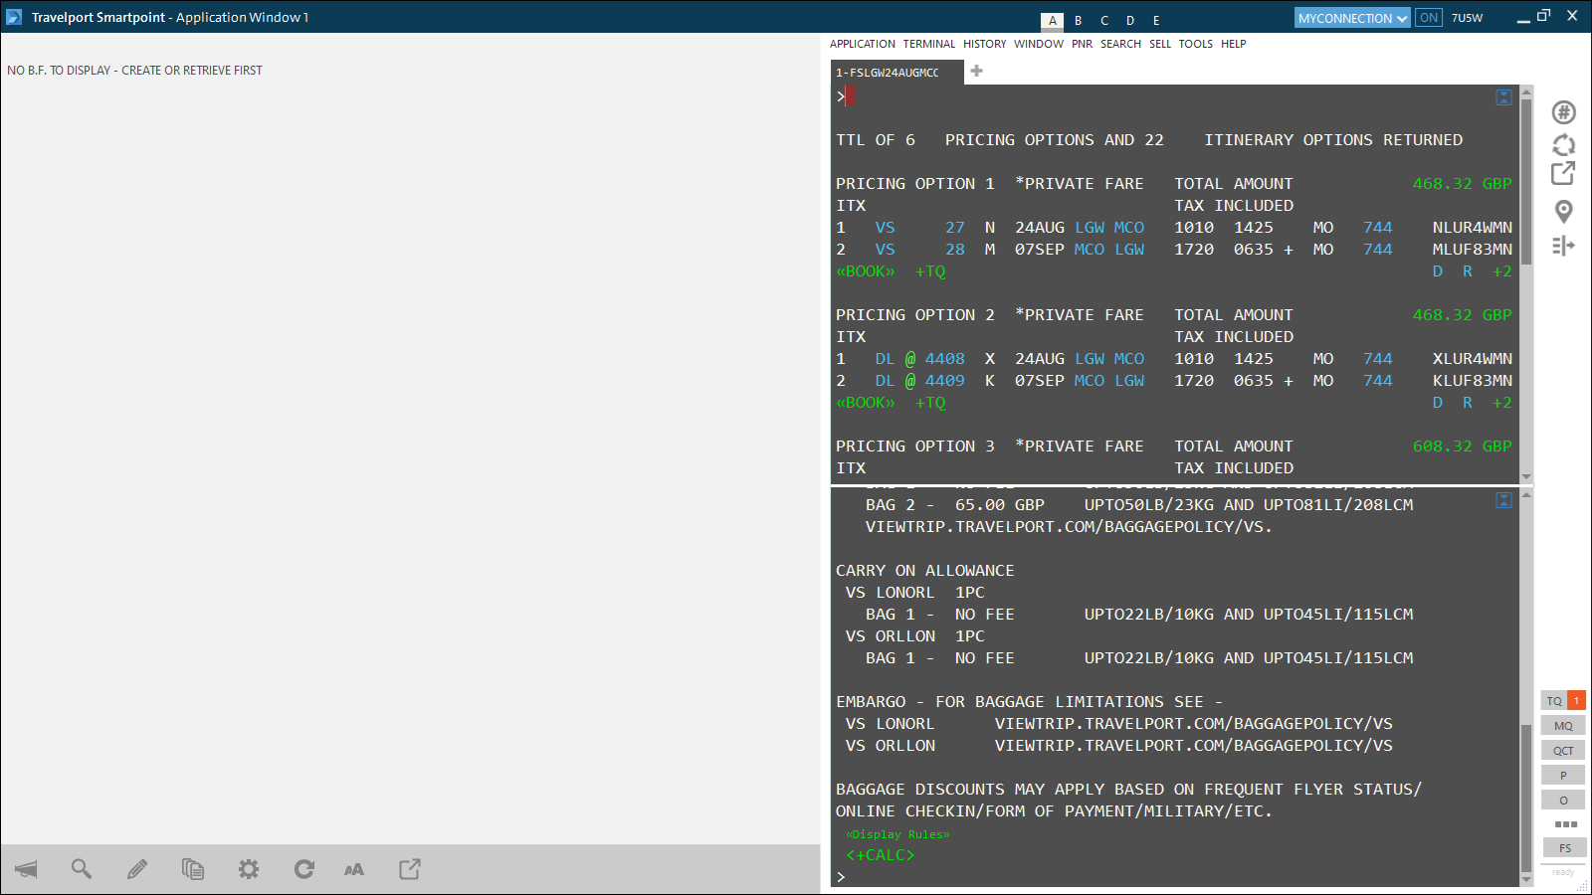
Task: Click +TQ link for pricing option 2
Action: click(x=930, y=403)
